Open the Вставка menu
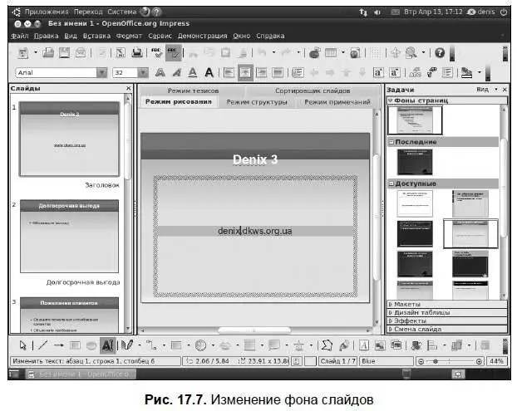The width and height of the screenshot is (517, 411). tap(96, 36)
